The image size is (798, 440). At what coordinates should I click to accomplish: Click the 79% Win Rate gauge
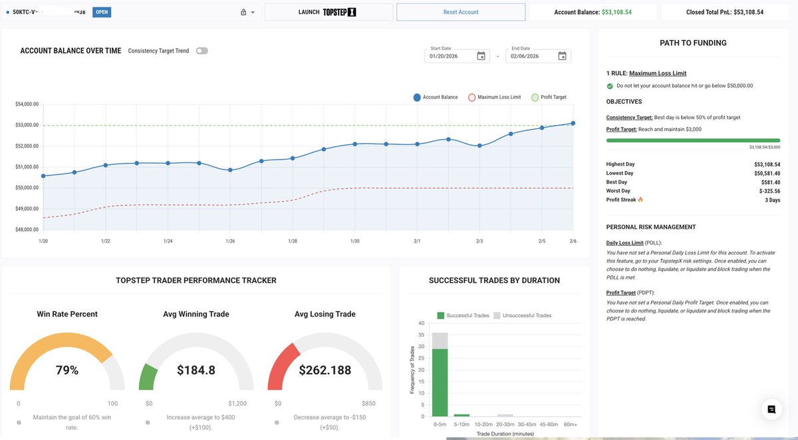tap(66, 361)
